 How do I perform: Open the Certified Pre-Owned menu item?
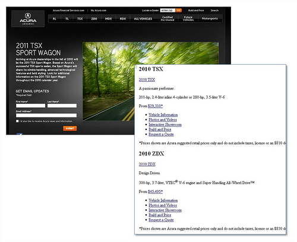pos(168,18)
